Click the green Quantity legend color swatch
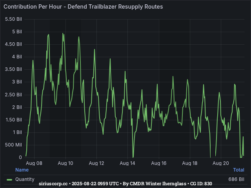Image resolution: width=251 pixels, height=188 pixels. coord(9,180)
